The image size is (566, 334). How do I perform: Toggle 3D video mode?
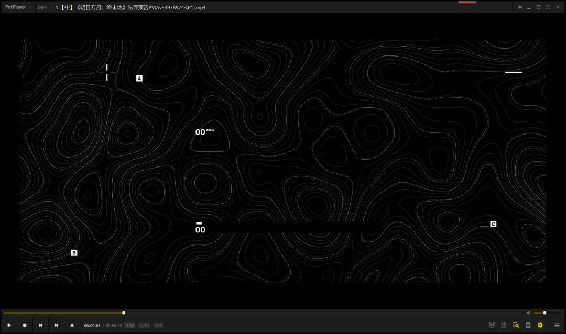coord(504,325)
